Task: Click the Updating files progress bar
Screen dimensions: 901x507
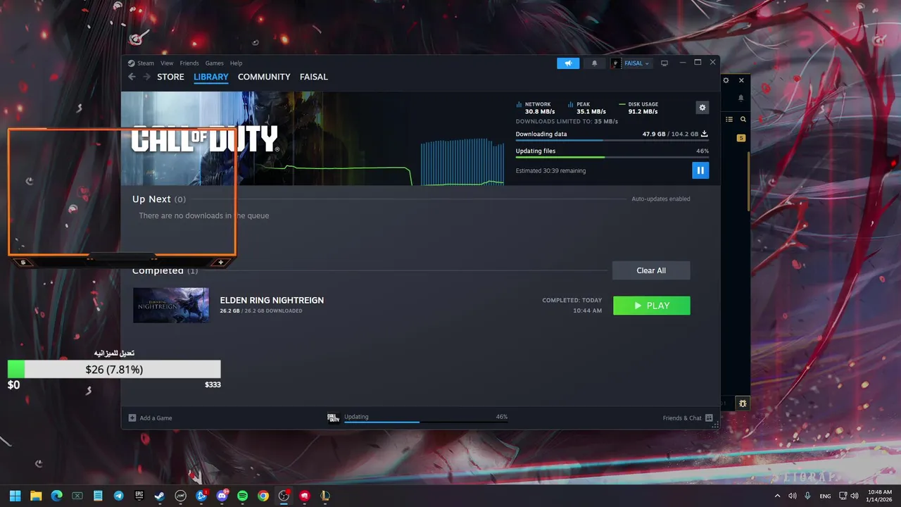Action: coord(612,157)
